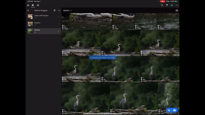Open the three-dot more options menu

click(177, 5)
